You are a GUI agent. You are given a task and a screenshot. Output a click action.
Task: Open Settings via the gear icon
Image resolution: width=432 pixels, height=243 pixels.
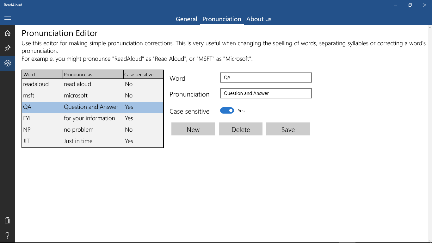coord(8,63)
